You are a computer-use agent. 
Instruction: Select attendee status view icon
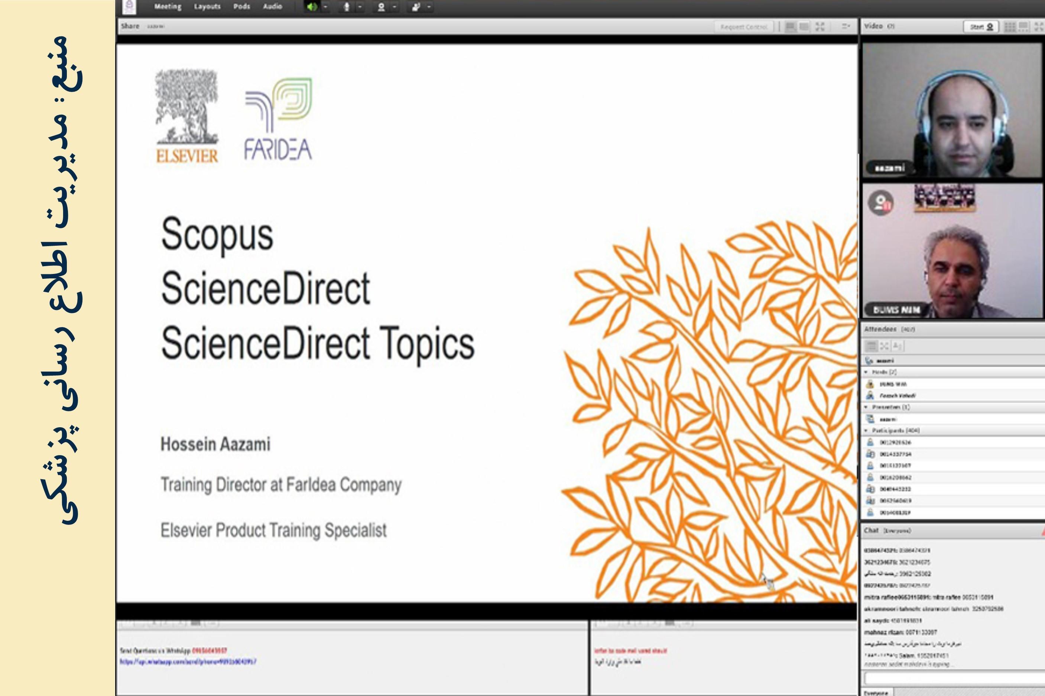point(897,346)
